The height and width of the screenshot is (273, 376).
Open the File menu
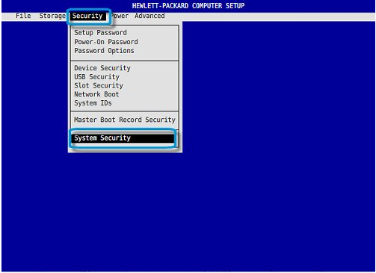point(23,16)
